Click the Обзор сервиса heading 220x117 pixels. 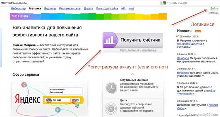[x=26, y=74]
